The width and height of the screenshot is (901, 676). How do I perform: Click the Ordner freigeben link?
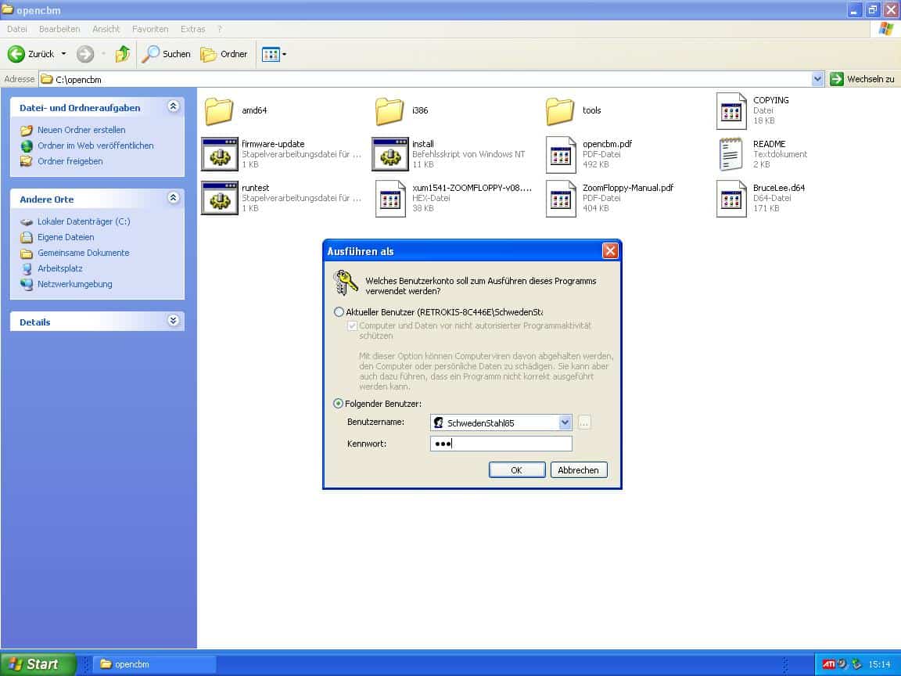pyautogui.click(x=70, y=161)
